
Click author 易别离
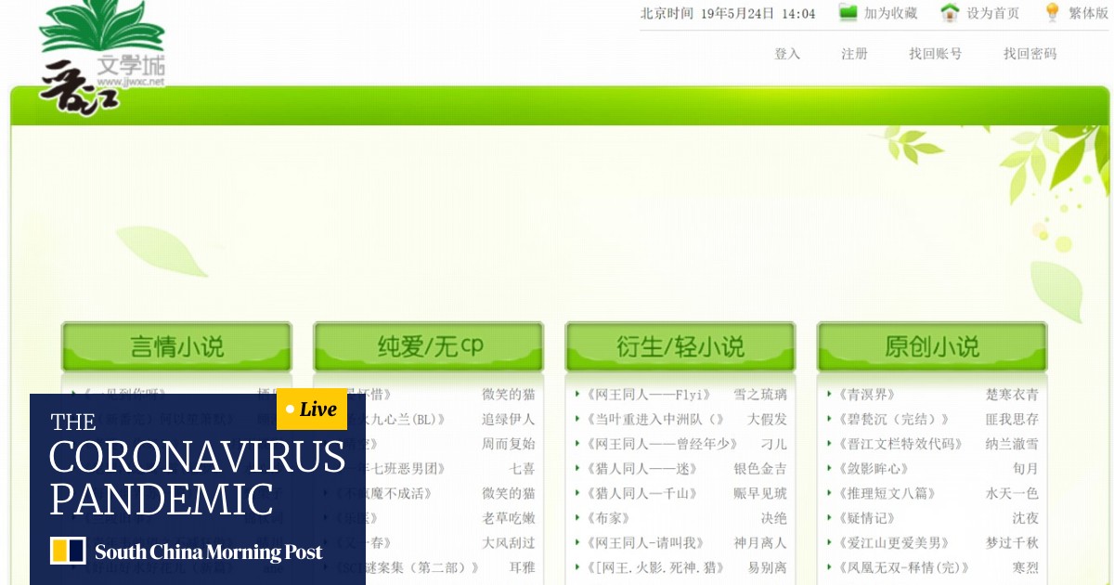[x=767, y=567]
